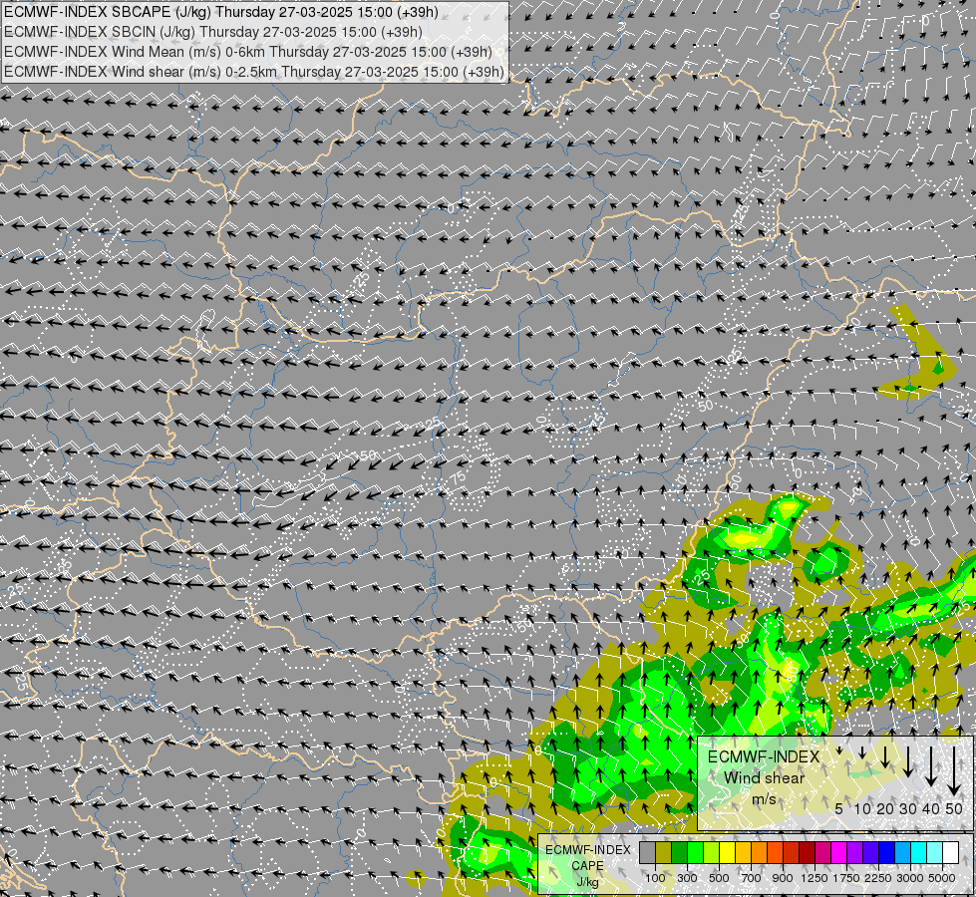Click the 10 m/s wind shear arrow
This screenshot has height=897, width=976.
(862, 753)
